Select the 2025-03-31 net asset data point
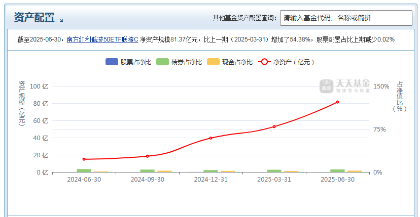 click(274, 126)
